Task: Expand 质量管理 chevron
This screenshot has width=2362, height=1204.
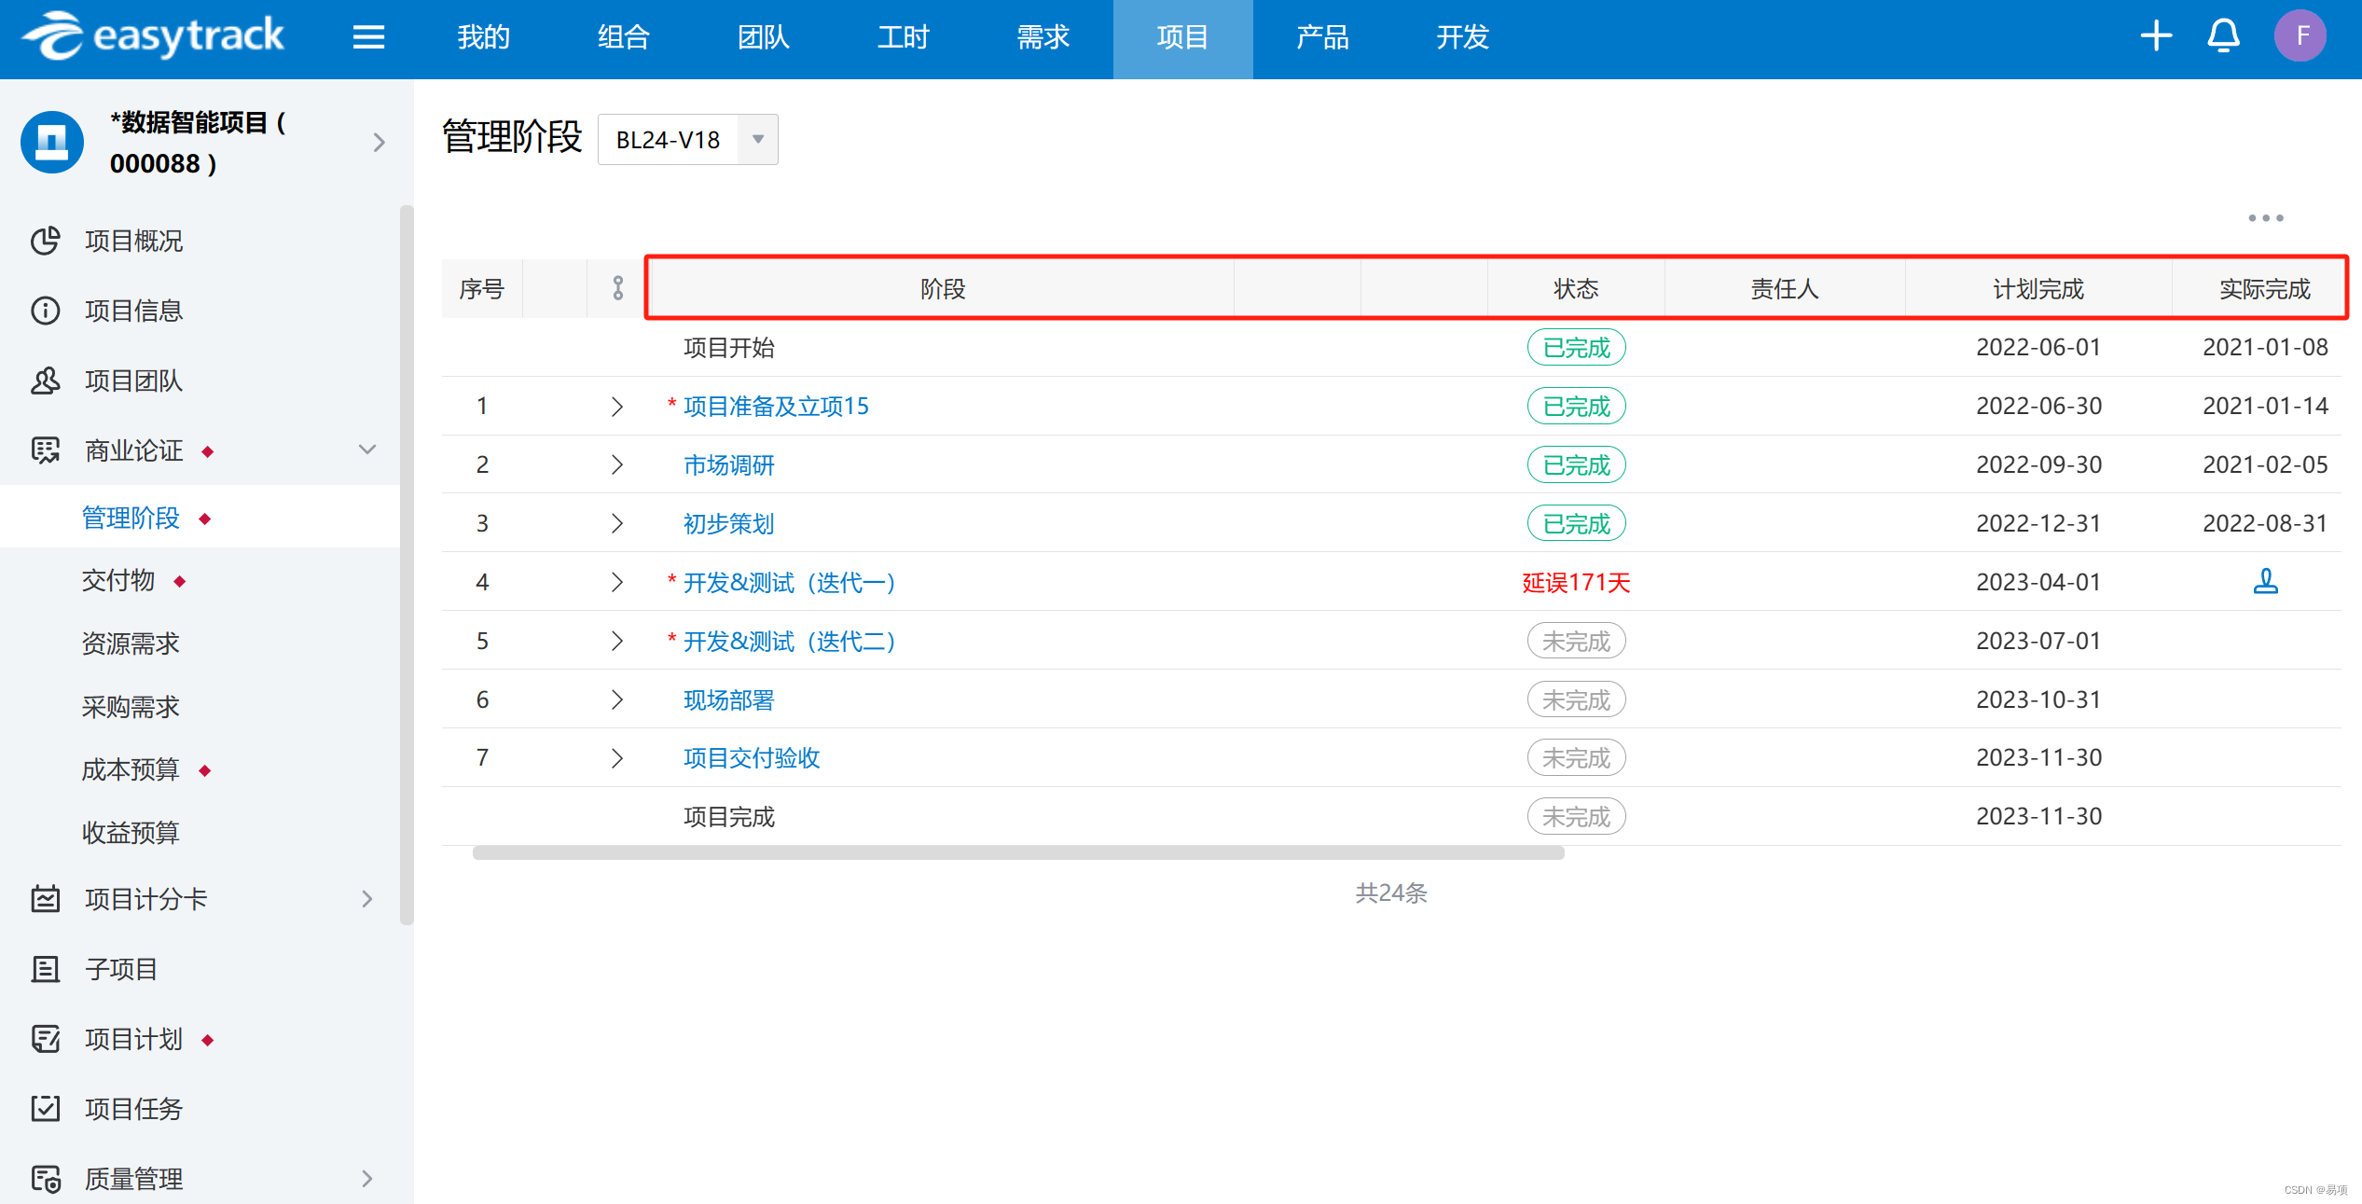Action: tap(367, 1179)
